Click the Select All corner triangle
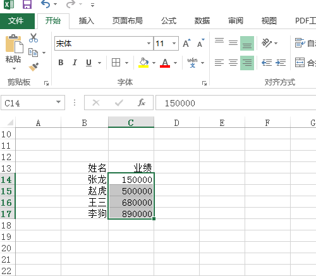 (x=10, y=122)
